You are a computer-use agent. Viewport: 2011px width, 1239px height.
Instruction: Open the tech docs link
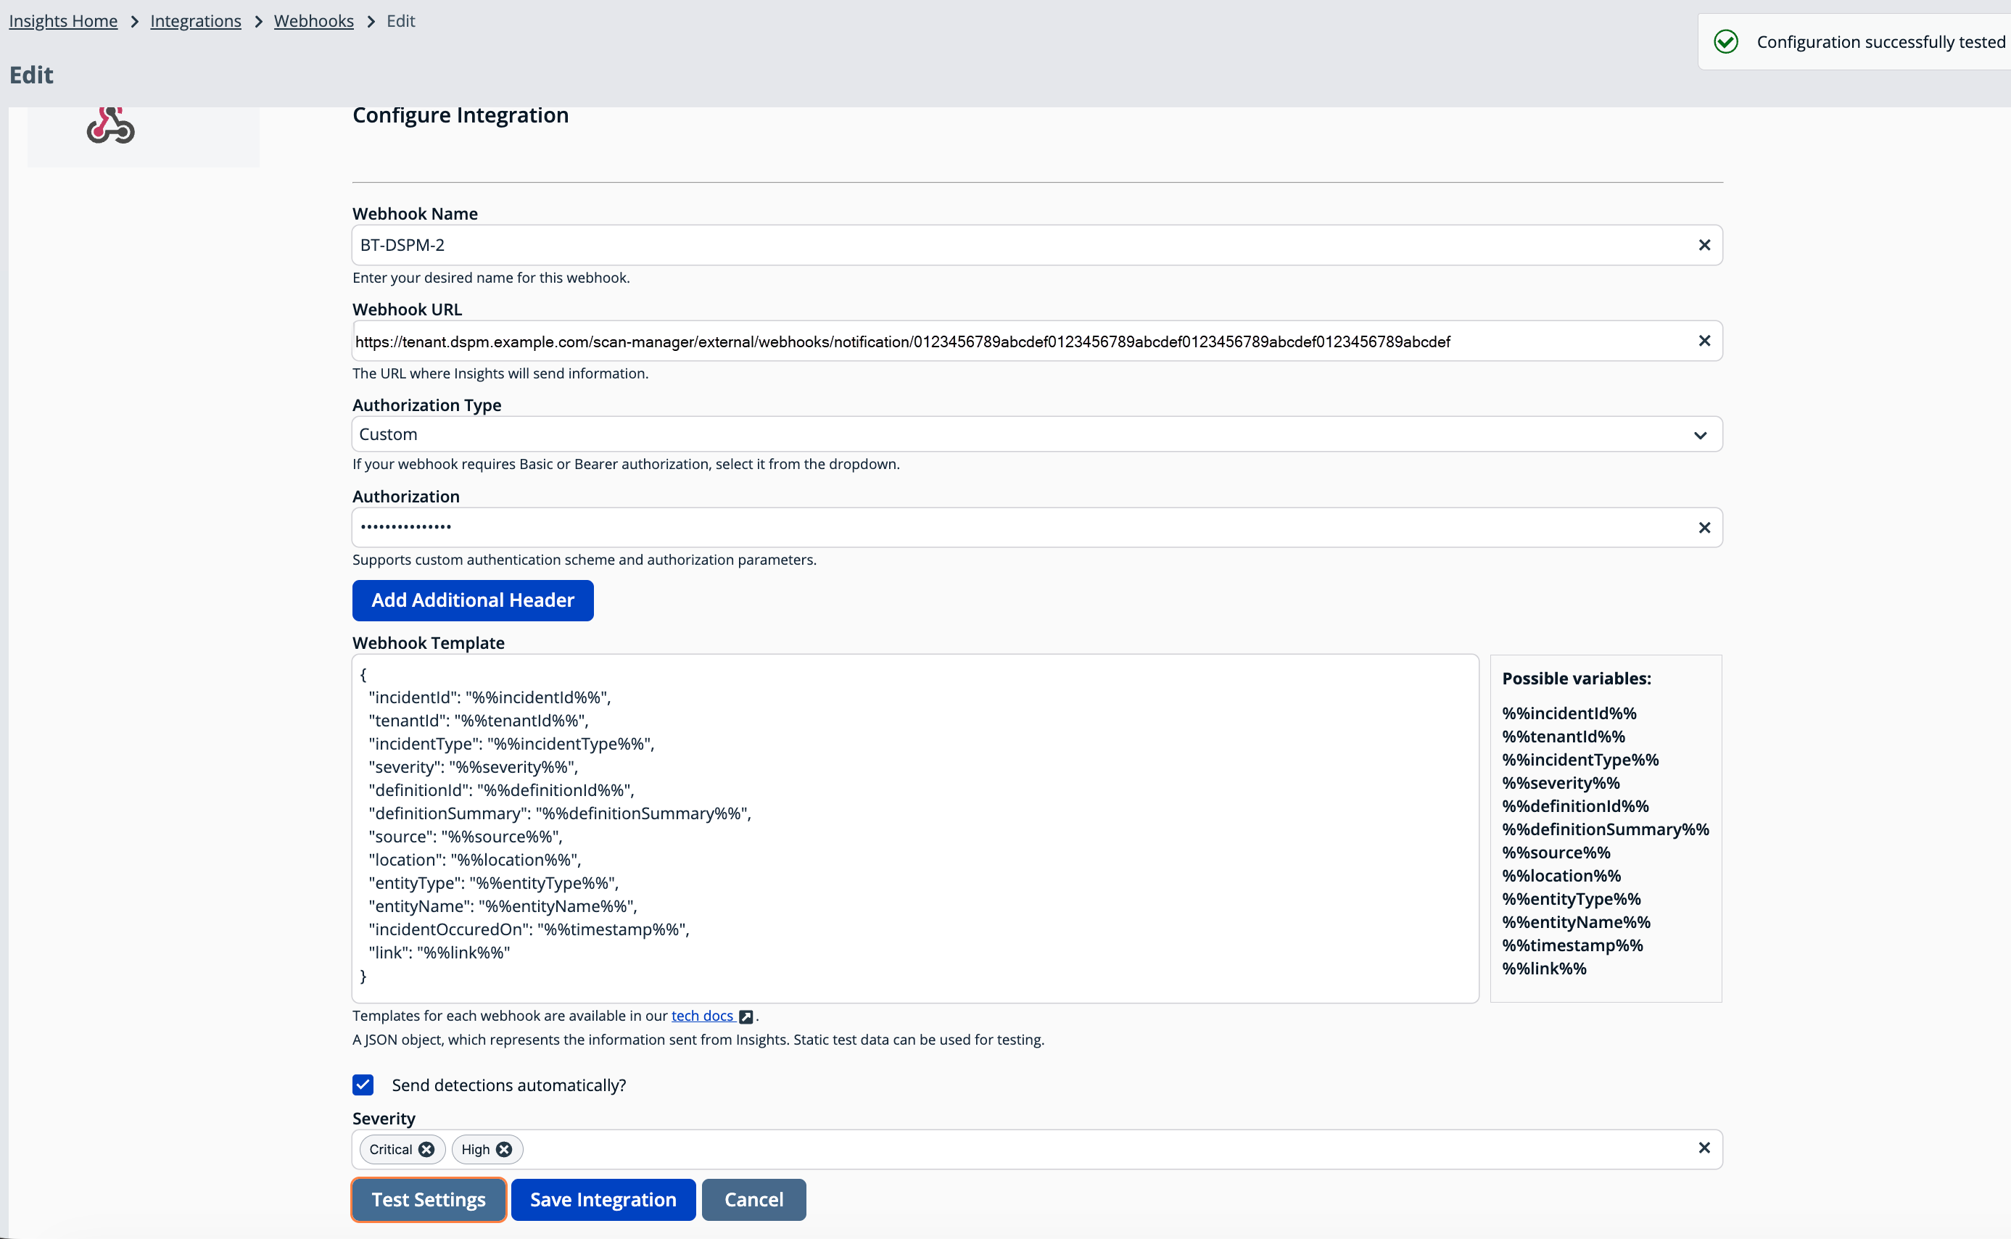[x=702, y=1016]
